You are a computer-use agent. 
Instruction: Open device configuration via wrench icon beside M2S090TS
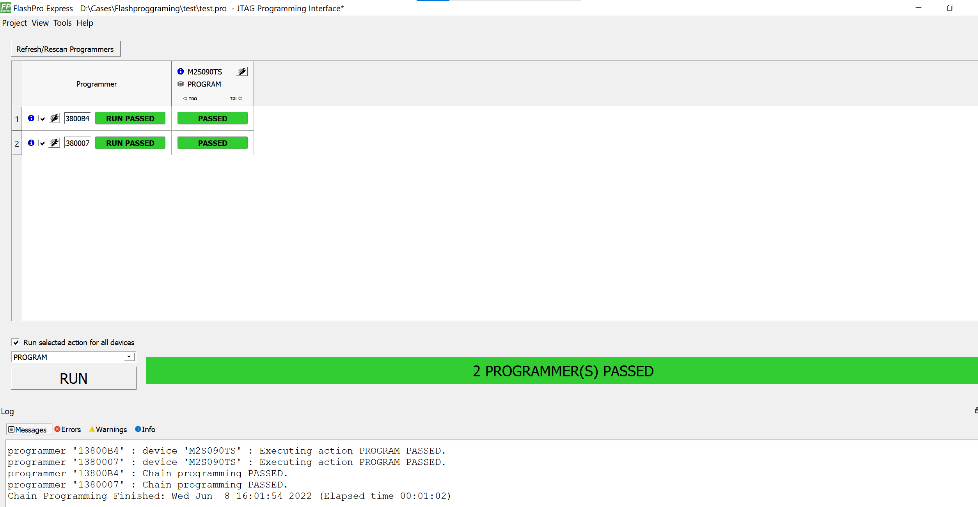tap(242, 71)
